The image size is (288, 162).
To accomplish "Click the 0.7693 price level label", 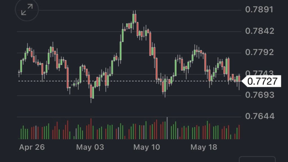I will [x=259, y=95].
